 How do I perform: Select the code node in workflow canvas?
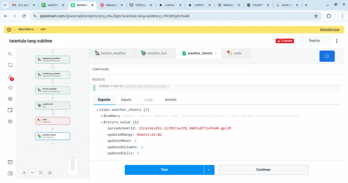pyautogui.click(x=52, y=121)
